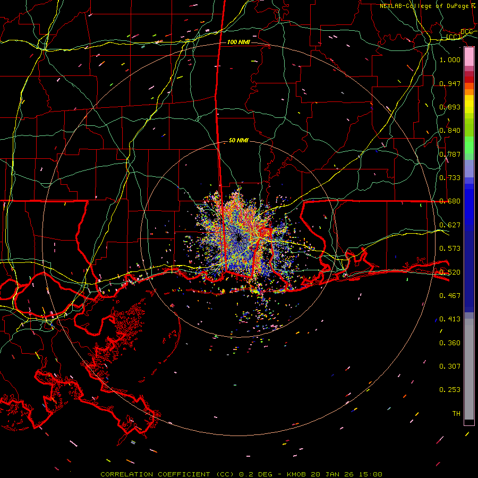Pick the dark red segment of the color bar
This screenshot has width=478, height=478.
(x=469, y=79)
